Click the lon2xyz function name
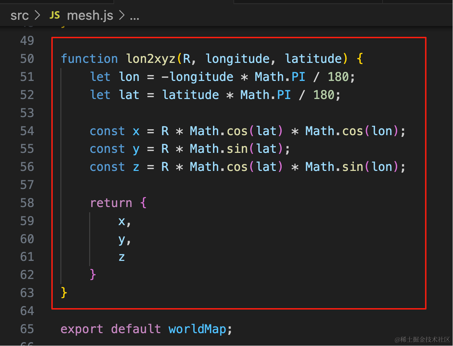This screenshot has width=453, height=346. point(151,59)
